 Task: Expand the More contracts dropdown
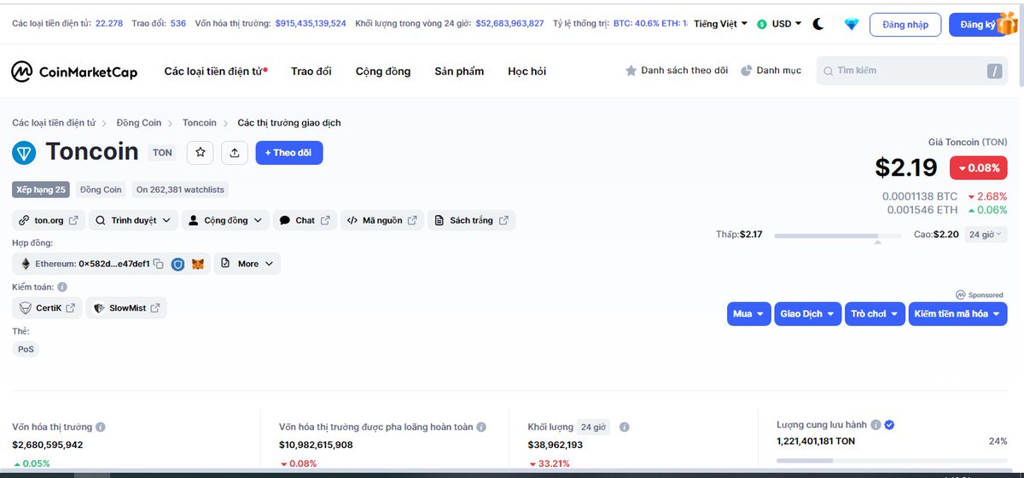(247, 264)
